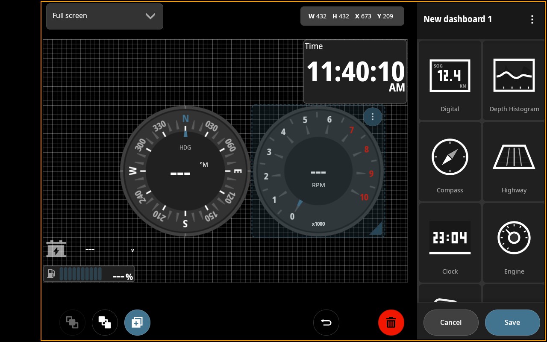Image resolution: width=547 pixels, height=342 pixels.
Task: Click the New dashboard 1 title
Action: point(458,19)
